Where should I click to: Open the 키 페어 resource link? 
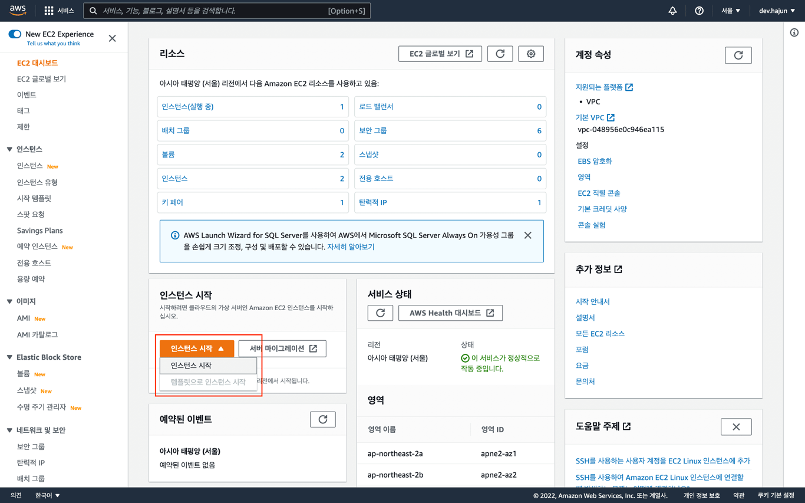click(173, 202)
